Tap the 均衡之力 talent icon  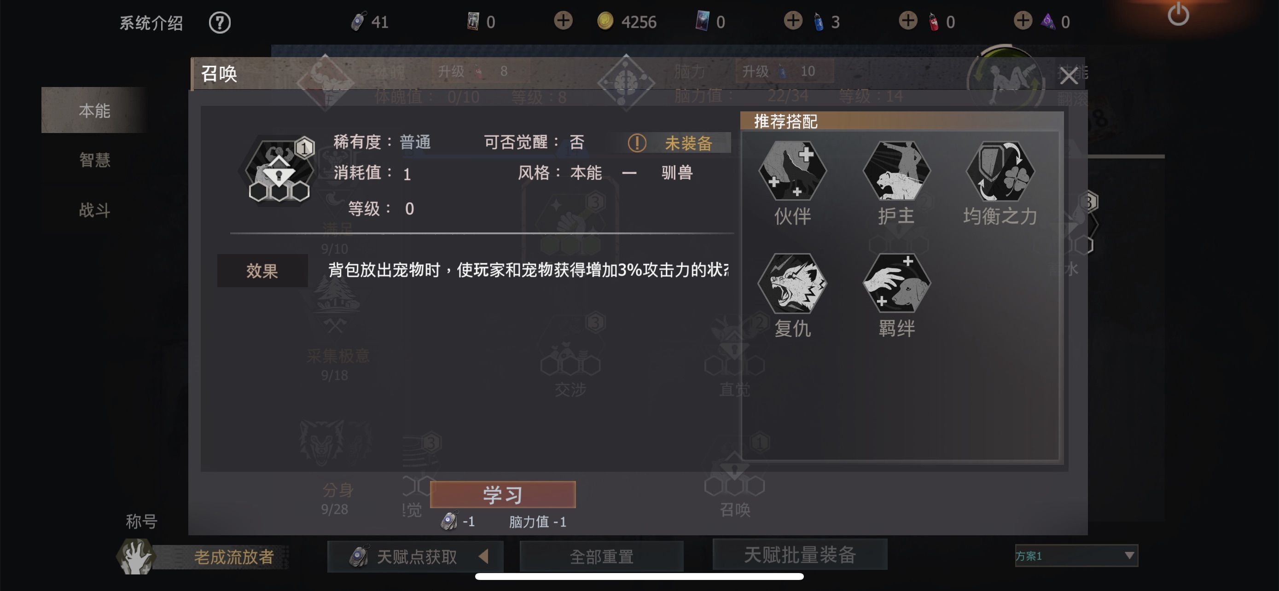coord(1000,171)
